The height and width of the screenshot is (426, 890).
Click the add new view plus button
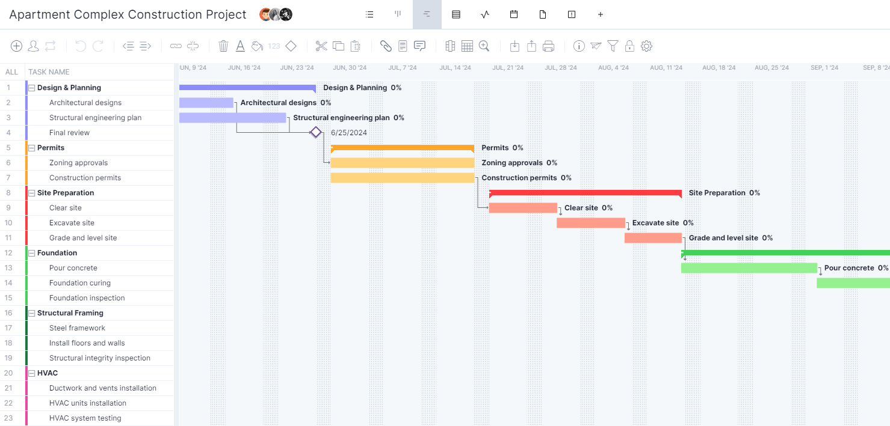tap(600, 14)
